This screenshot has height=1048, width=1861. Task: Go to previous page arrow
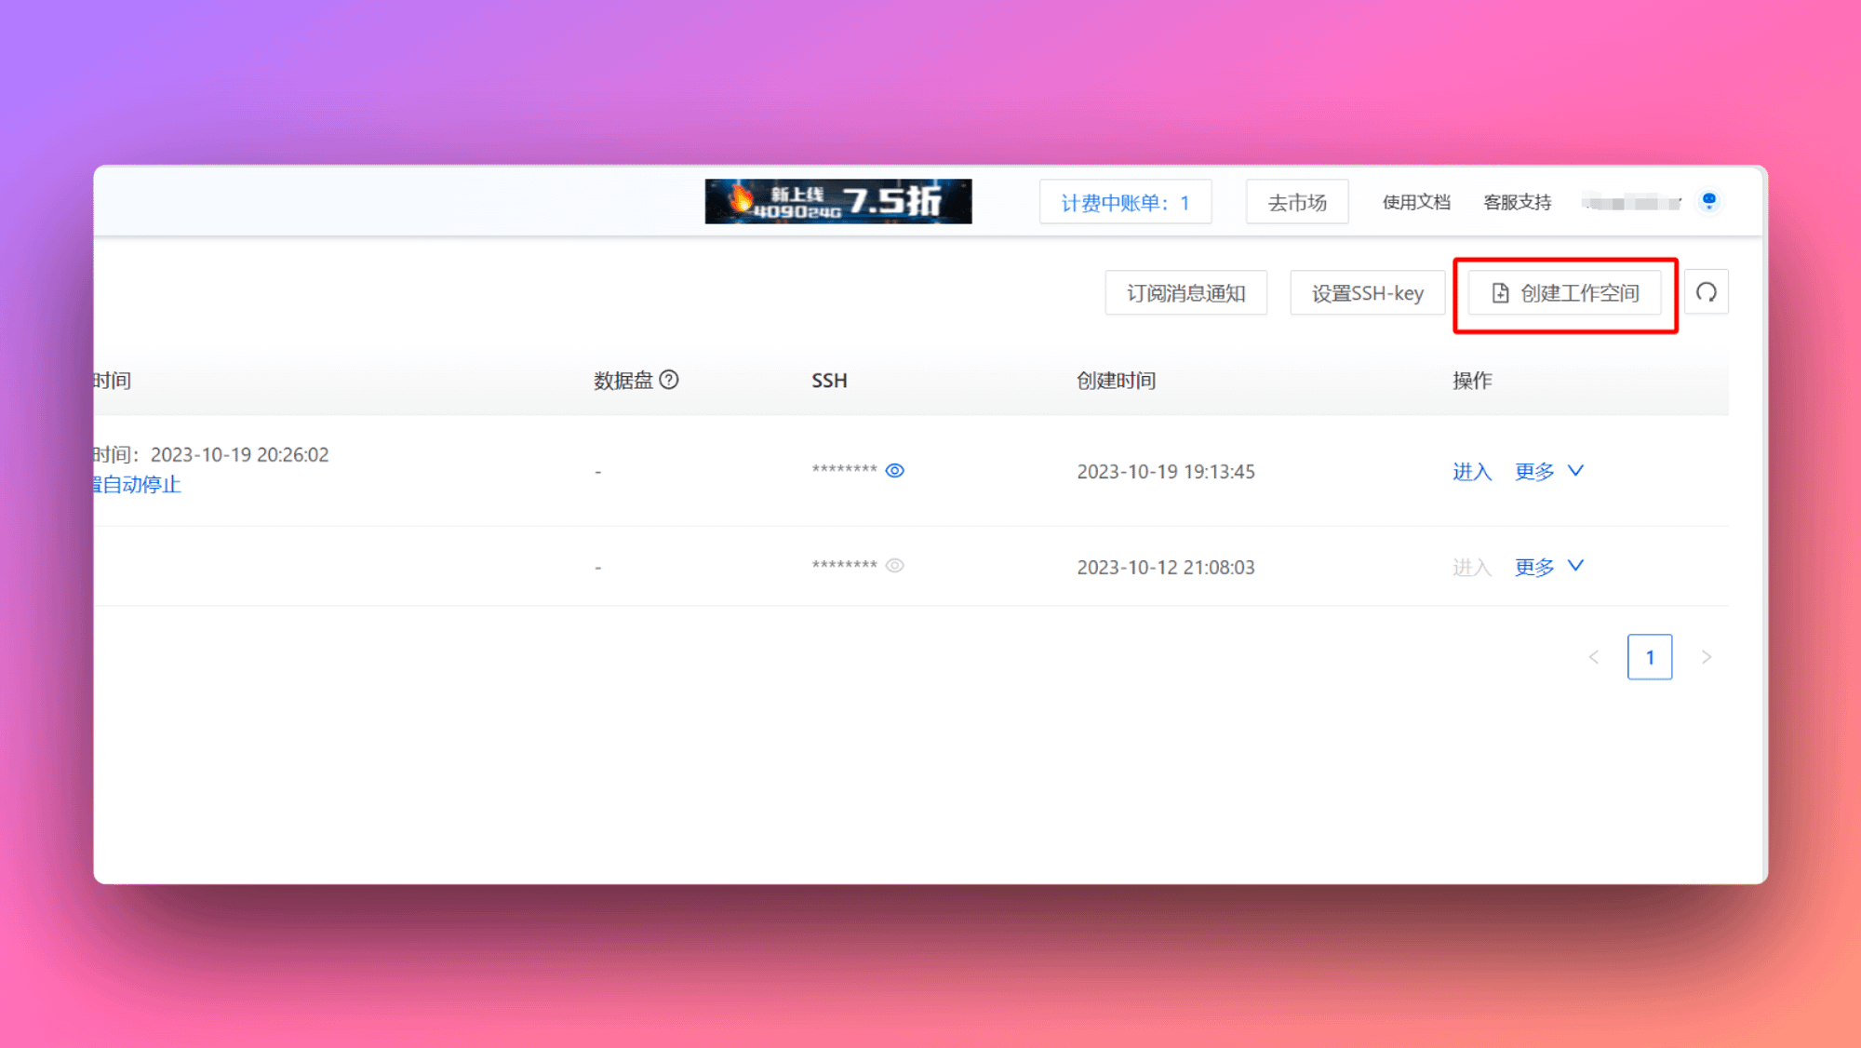(x=1594, y=657)
